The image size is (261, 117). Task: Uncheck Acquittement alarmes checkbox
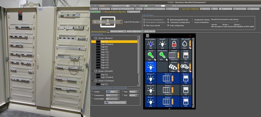[193, 20]
